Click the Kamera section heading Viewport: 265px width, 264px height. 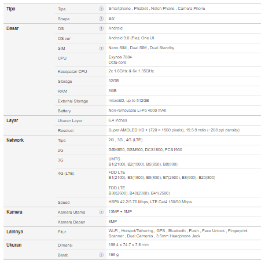[14, 212]
